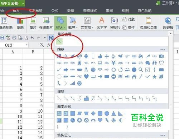
Task: Select the signal bars shape
Action: tap(73, 83)
